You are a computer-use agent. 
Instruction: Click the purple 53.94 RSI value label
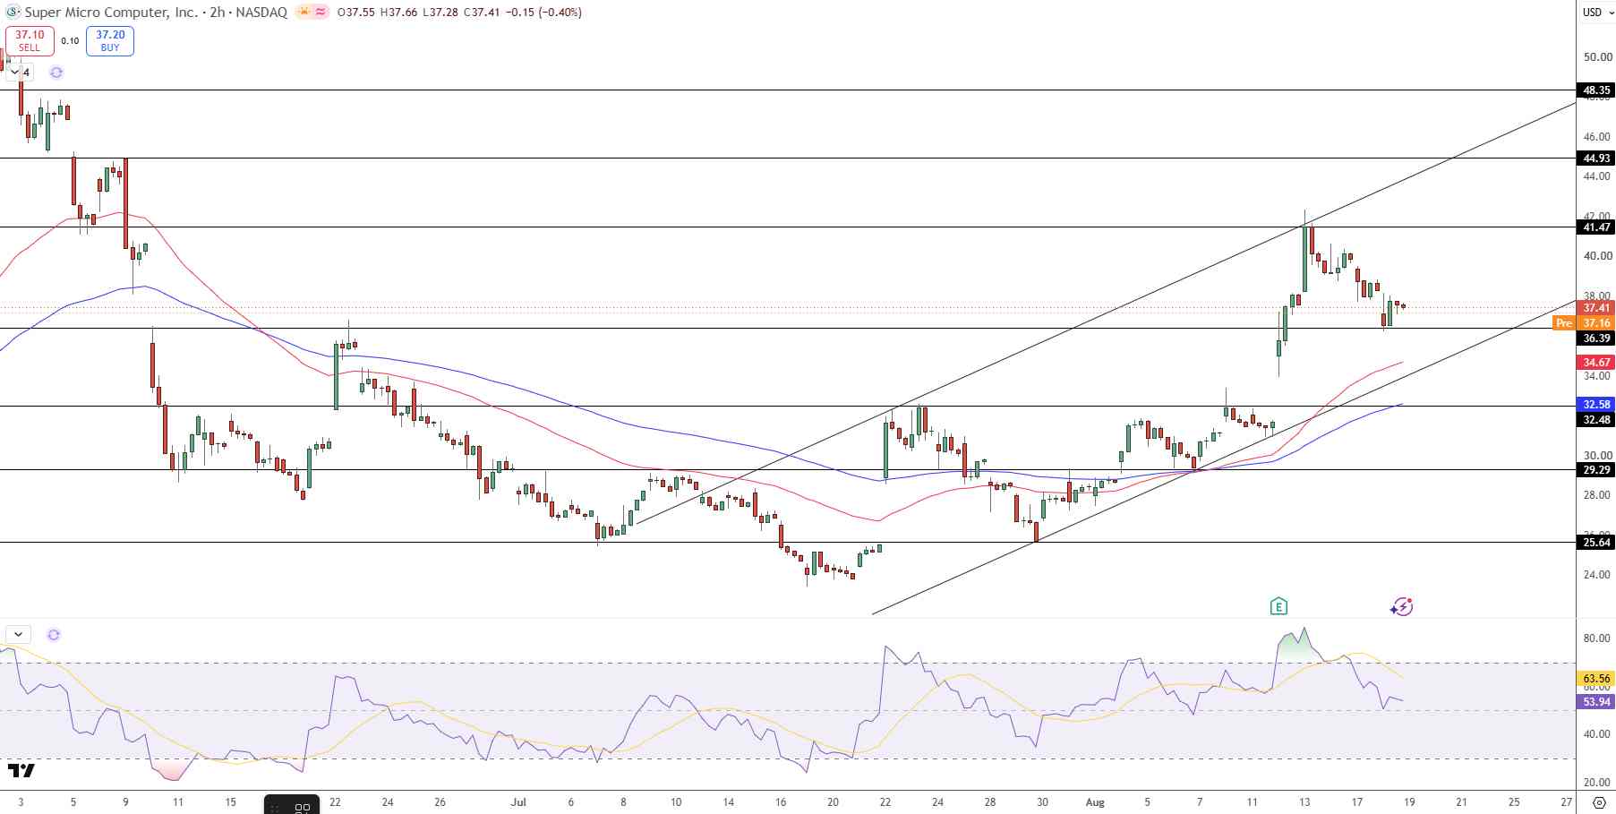(x=1596, y=702)
